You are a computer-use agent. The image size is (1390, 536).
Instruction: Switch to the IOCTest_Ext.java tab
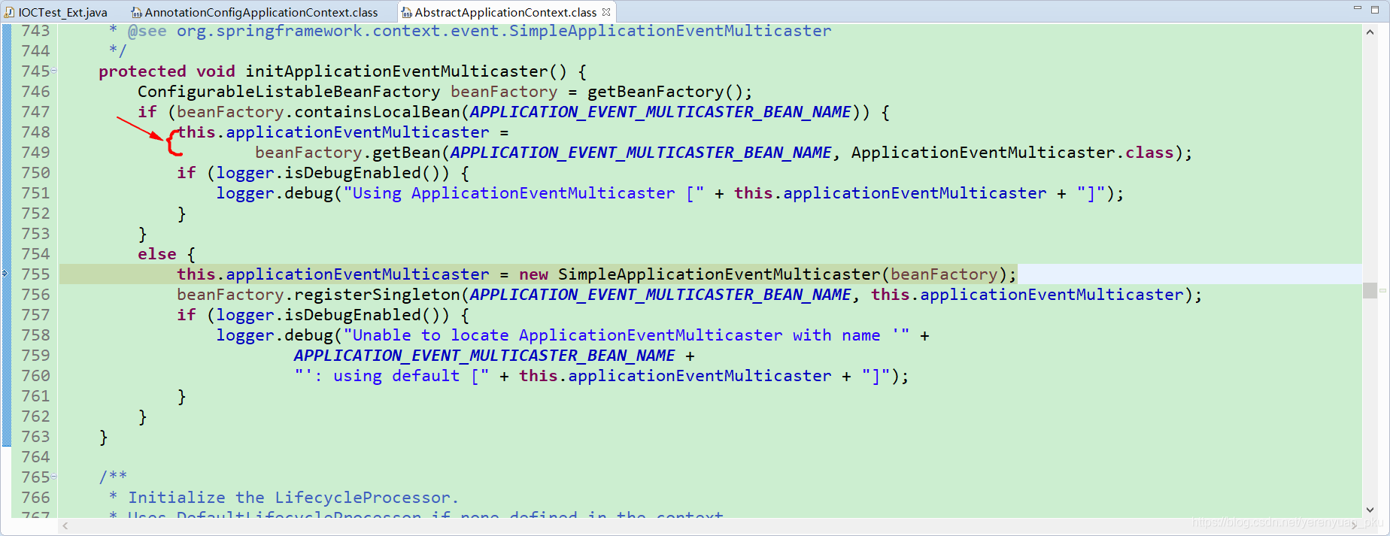[62, 12]
